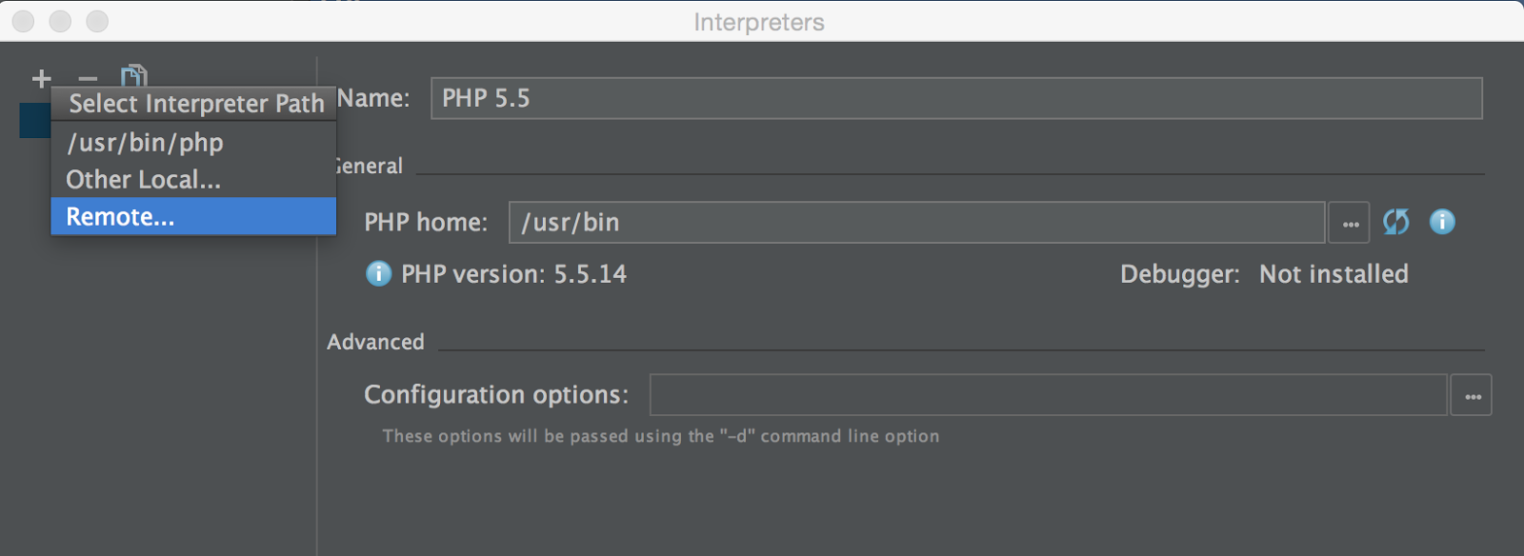Image resolution: width=1524 pixels, height=556 pixels.
Task: Click the minus icon to remove interpreter
Action: (88, 79)
